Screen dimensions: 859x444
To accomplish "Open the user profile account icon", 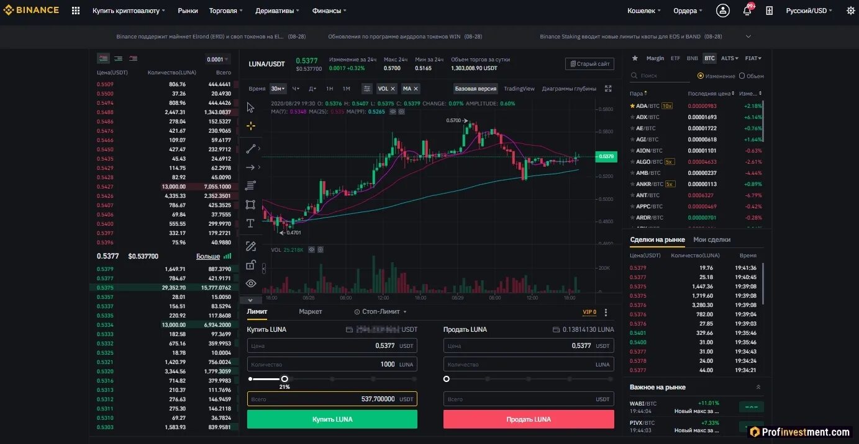I will point(722,11).
